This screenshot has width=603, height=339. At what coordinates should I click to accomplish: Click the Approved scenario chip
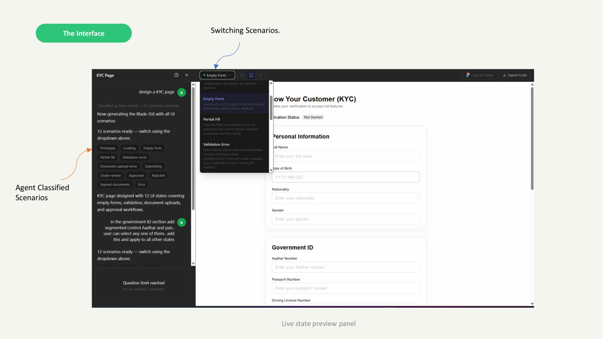click(136, 176)
